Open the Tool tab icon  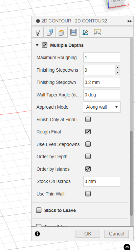tap(37, 32)
